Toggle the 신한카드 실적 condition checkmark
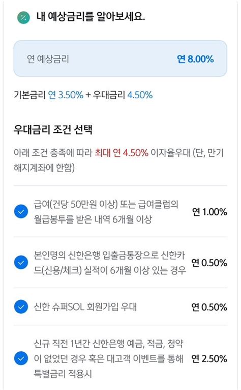Viewport: 241px width, 390px height. click(21, 263)
